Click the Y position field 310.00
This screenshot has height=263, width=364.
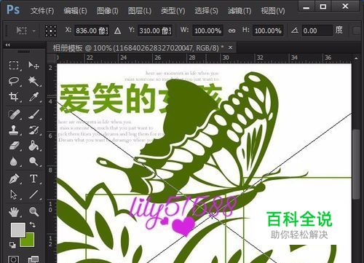[155, 31]
